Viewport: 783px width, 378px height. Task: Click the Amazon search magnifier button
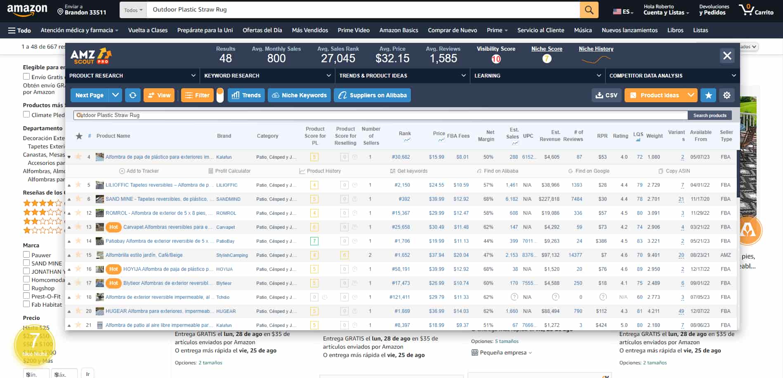coord(589,10)
